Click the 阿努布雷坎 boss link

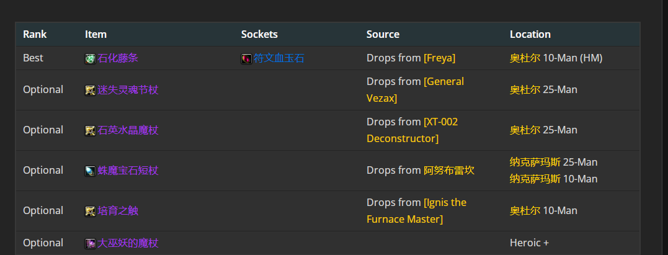[449, 171]
